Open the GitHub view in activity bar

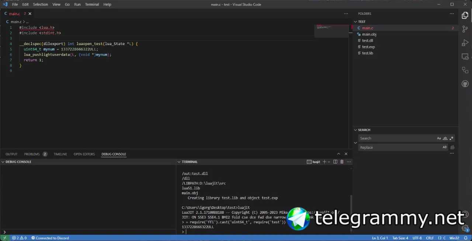click(x=465, y=84)
